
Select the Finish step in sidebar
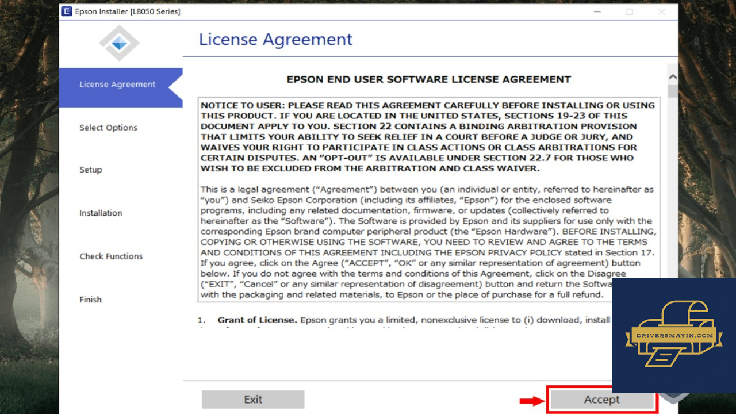pos(90,300)
